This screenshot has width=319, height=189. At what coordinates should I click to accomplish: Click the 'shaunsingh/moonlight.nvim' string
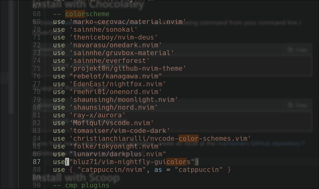124,100
